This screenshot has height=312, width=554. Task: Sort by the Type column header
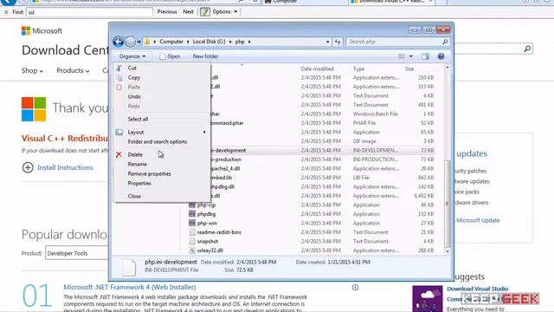358,68
